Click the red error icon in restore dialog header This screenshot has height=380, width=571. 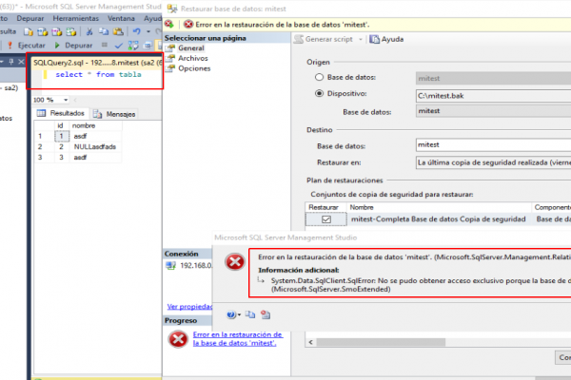(188, 25)
